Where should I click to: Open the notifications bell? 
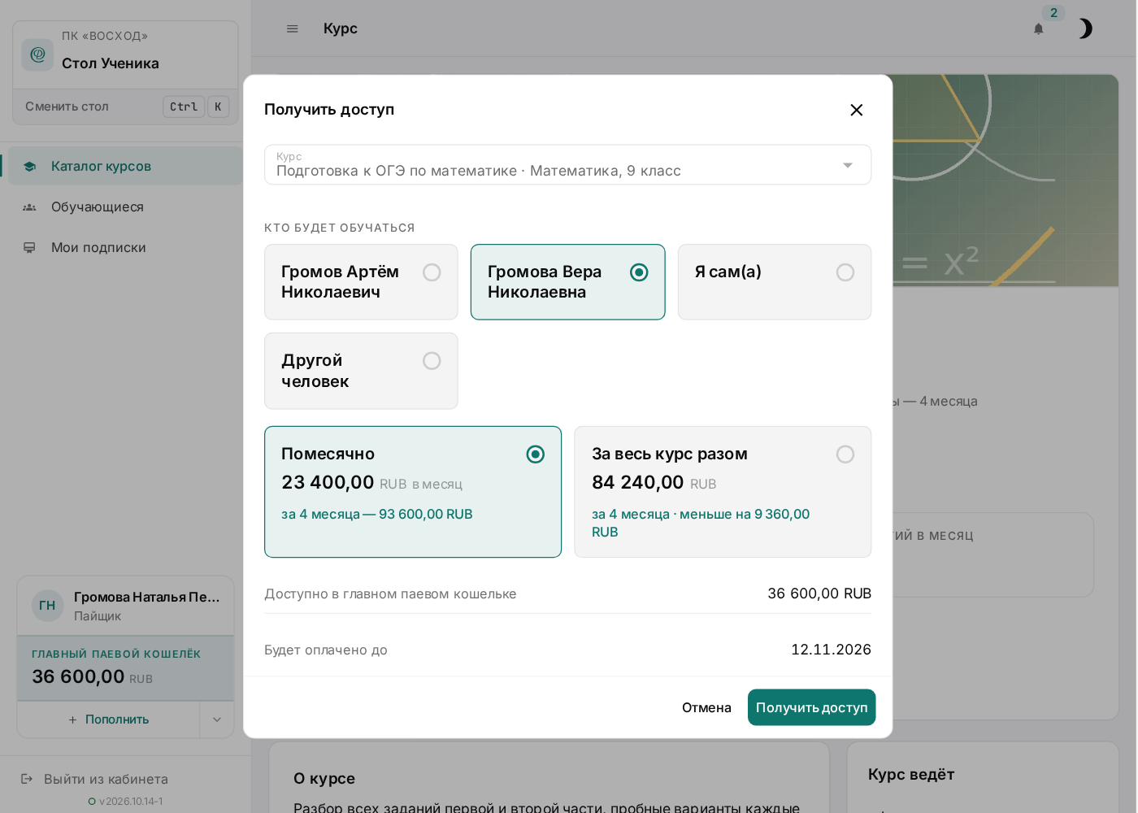[x=1038, y=28]
